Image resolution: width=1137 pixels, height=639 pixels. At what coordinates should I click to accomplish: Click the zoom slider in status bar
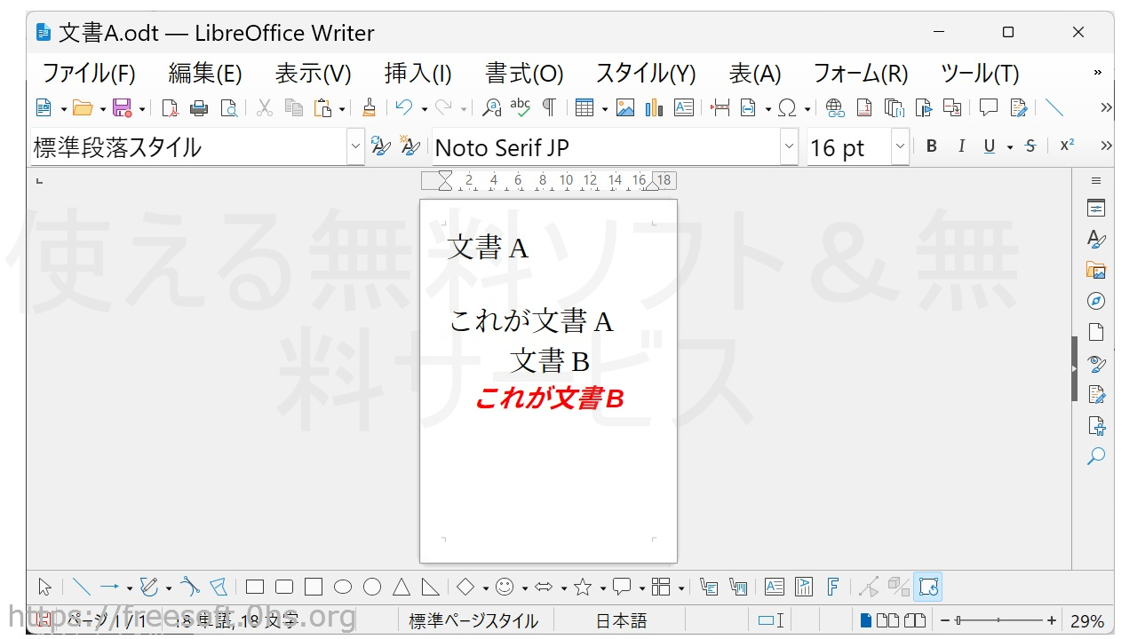pos(998,620)
